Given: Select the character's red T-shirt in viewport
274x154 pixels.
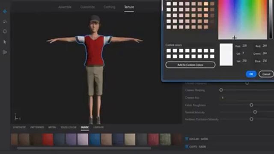Looking at the screenshot, I should click(94, 50).
